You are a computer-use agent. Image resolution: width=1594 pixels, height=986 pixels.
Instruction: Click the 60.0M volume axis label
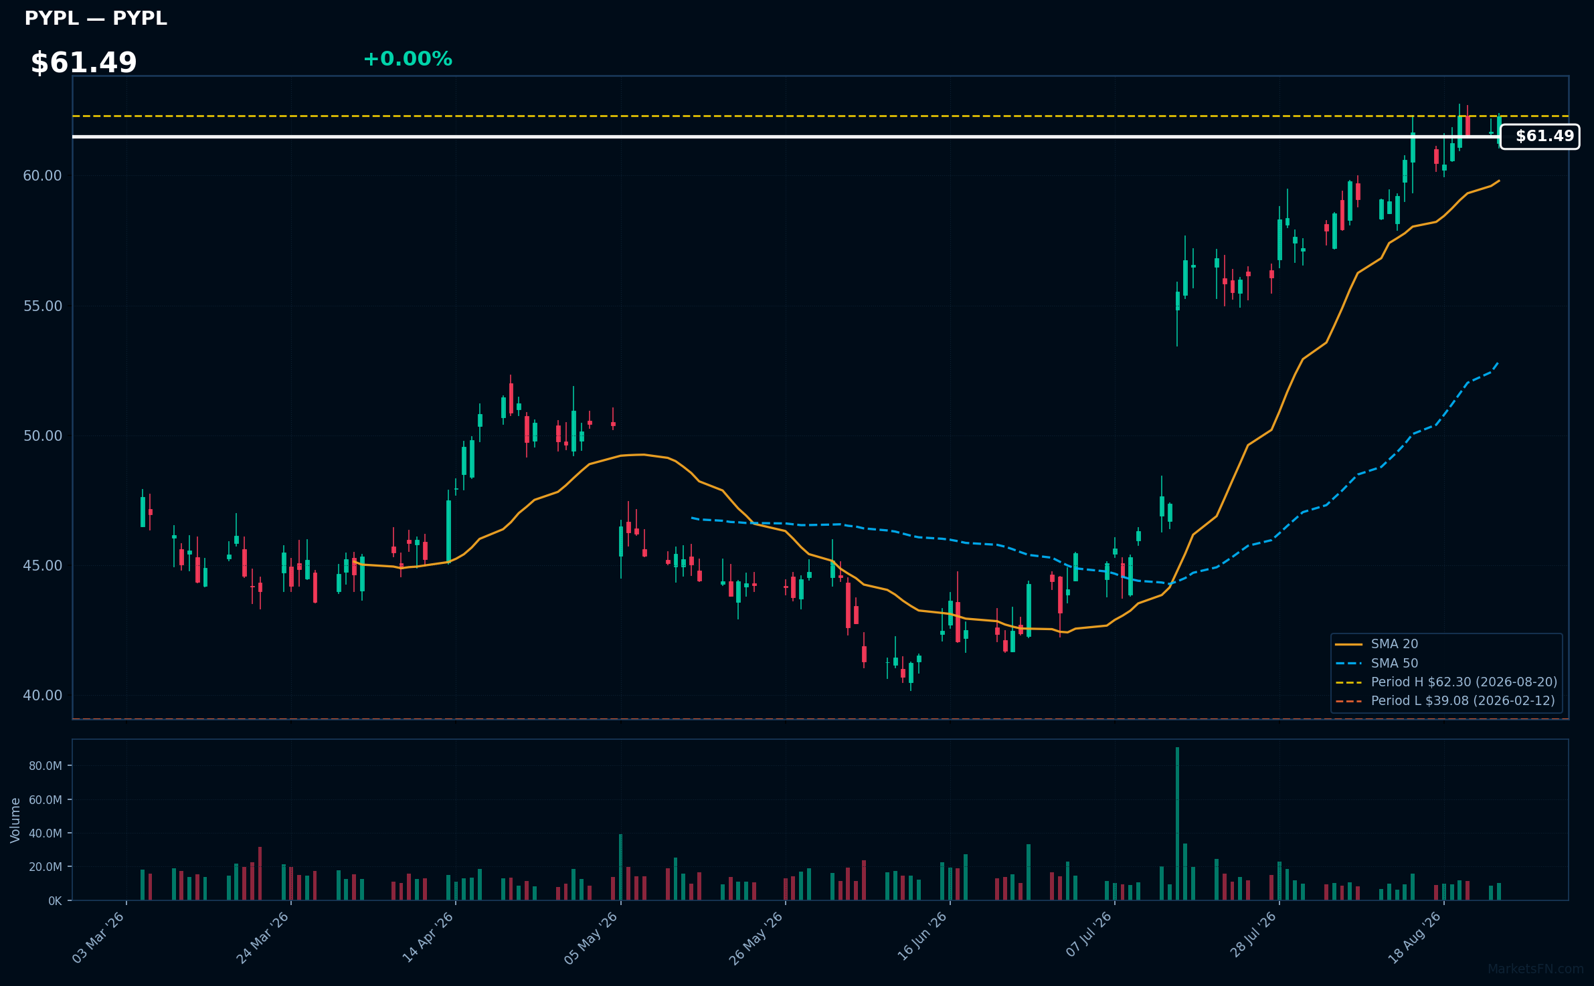click(46, 800)
